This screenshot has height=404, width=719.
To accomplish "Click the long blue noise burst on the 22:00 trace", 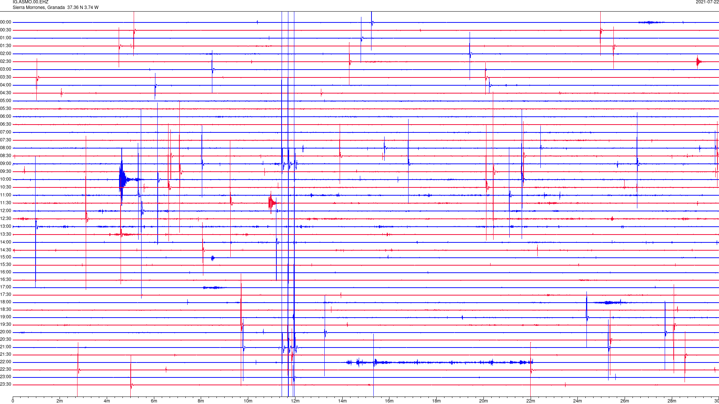I will click(x=440, y=362).
